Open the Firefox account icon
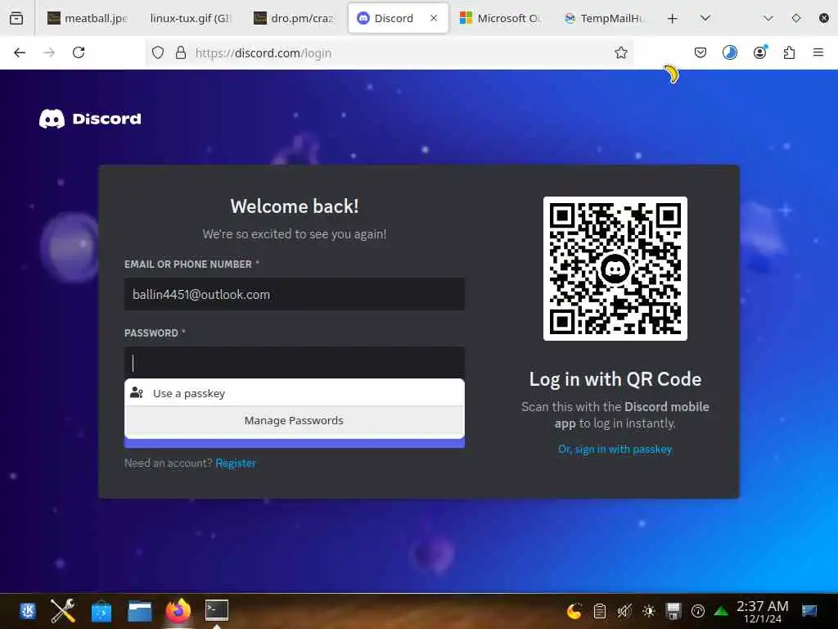 [x=760, y=52]
